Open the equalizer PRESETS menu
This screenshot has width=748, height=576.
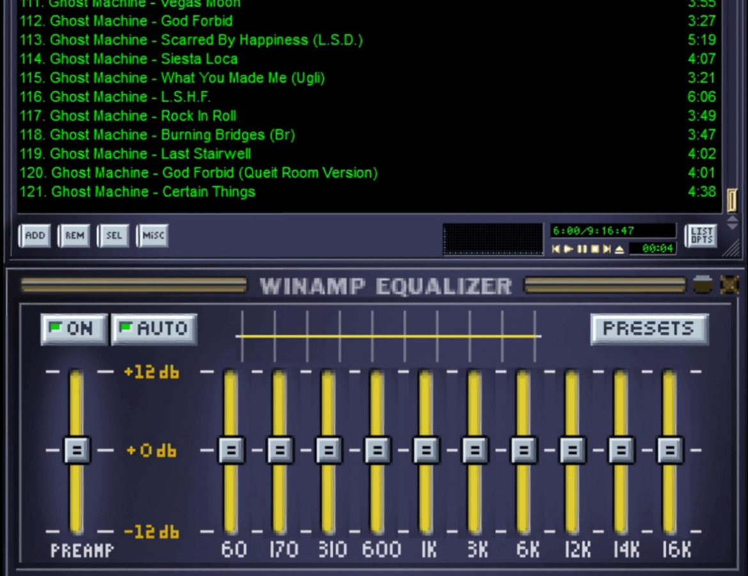click(650, 329)
